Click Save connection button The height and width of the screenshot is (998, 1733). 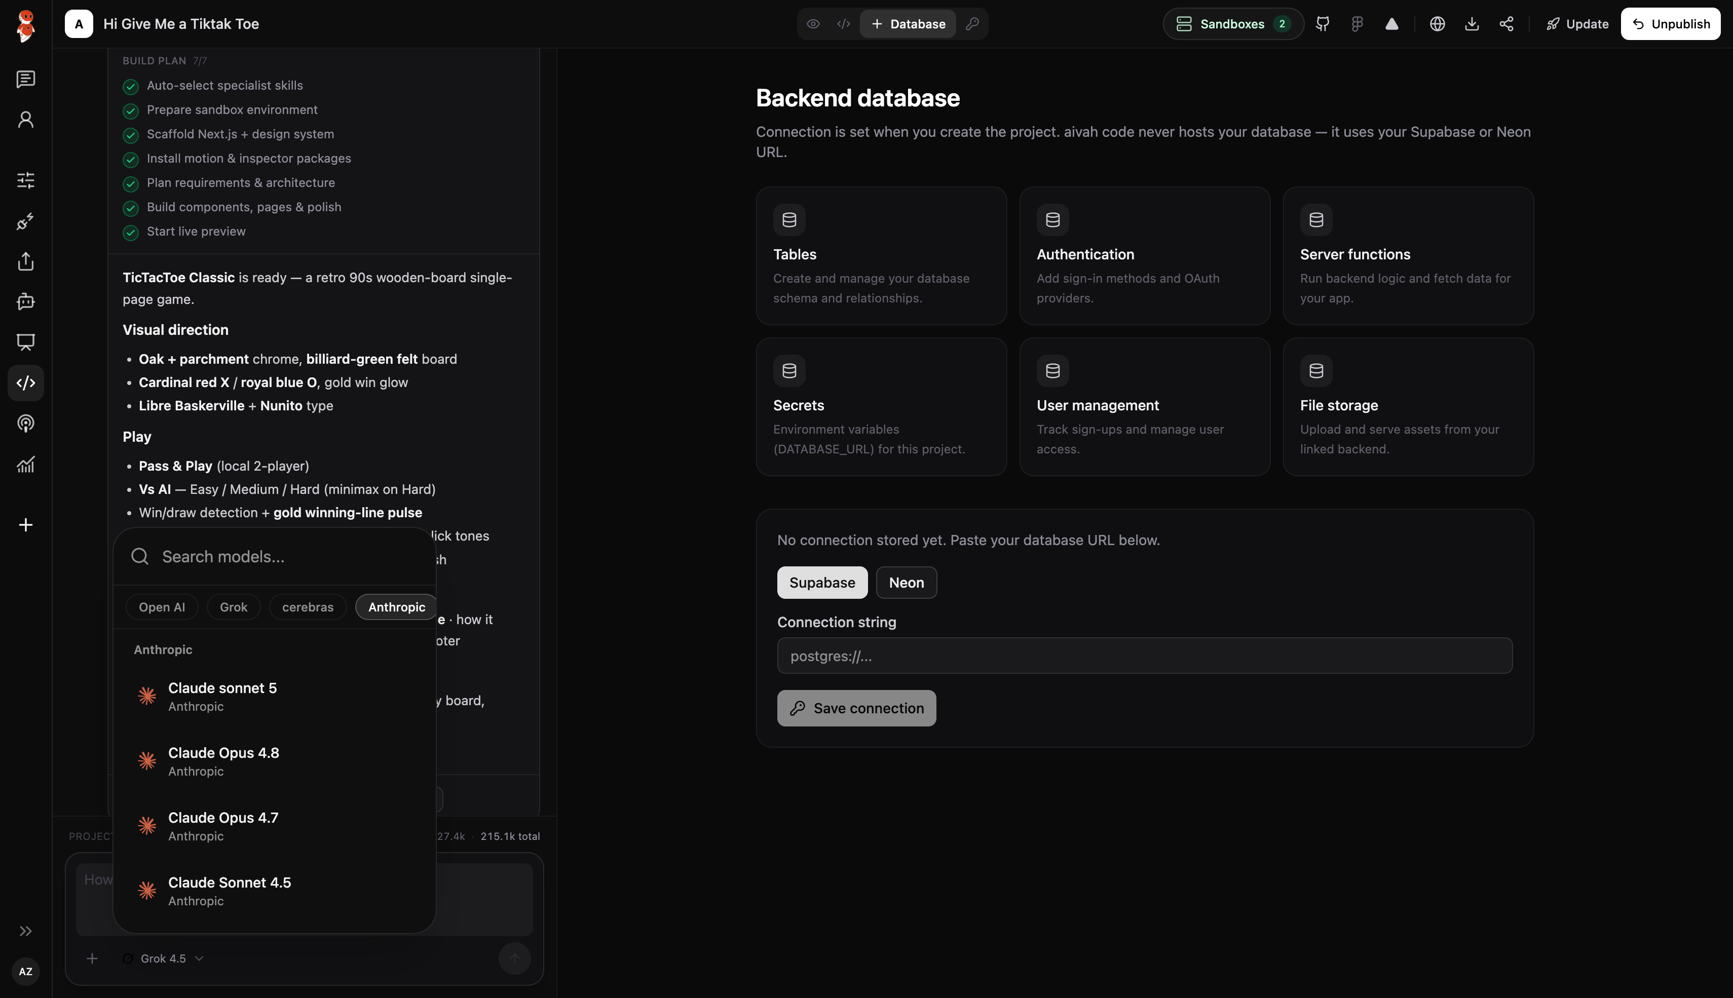pyautogui.click(x=856, y=708)
